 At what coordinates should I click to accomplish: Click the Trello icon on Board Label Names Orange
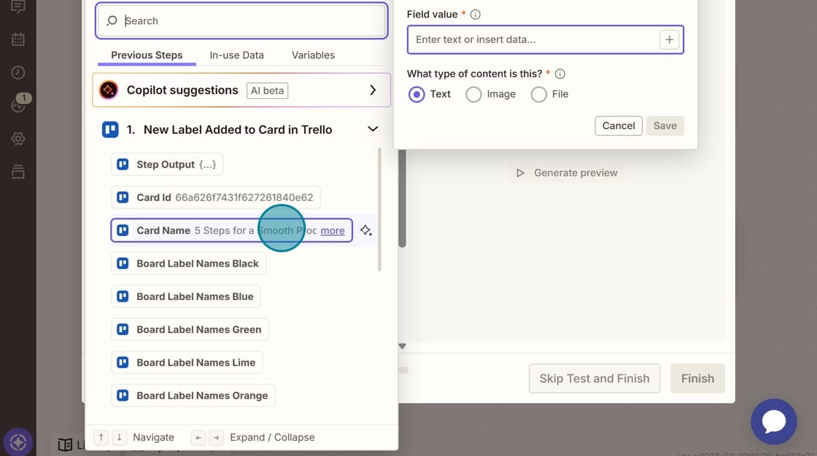pos(123,396)
